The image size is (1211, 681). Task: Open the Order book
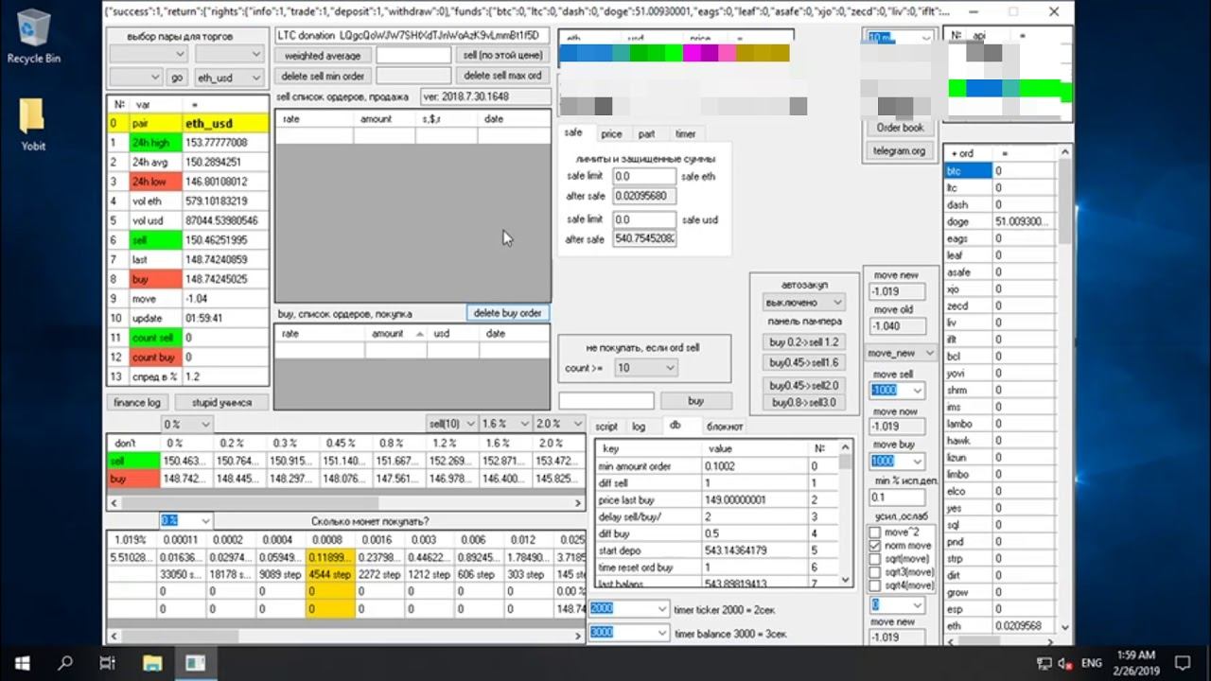tap(900, 128)
